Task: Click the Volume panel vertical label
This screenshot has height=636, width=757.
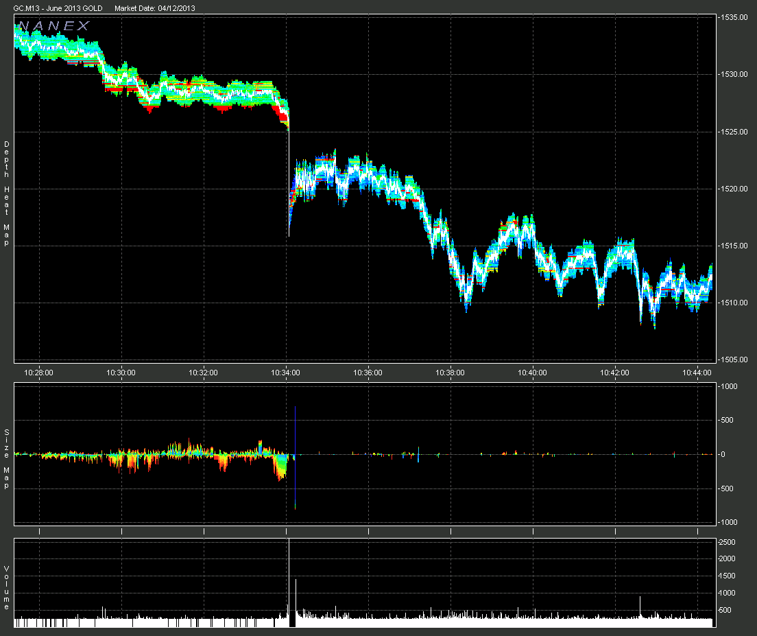Action: 6,588
